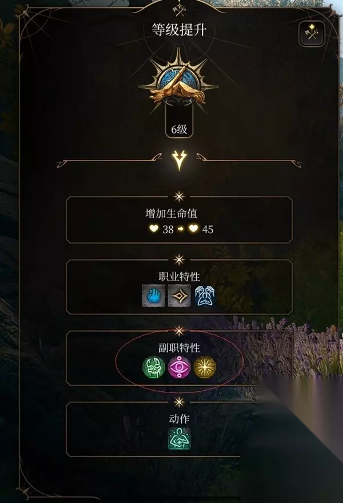Viewport: 343px width, 503px height.
Task: Click the golden chevron below level badge
Action: pos(179,160)
